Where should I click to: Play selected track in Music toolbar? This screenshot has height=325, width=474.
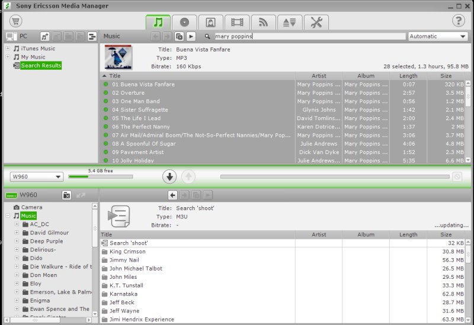tap(191, 37)
